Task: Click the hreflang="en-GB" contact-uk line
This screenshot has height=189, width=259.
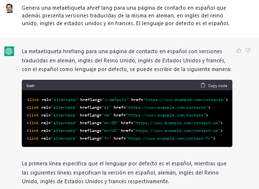Action: click(x=125, y=123)
